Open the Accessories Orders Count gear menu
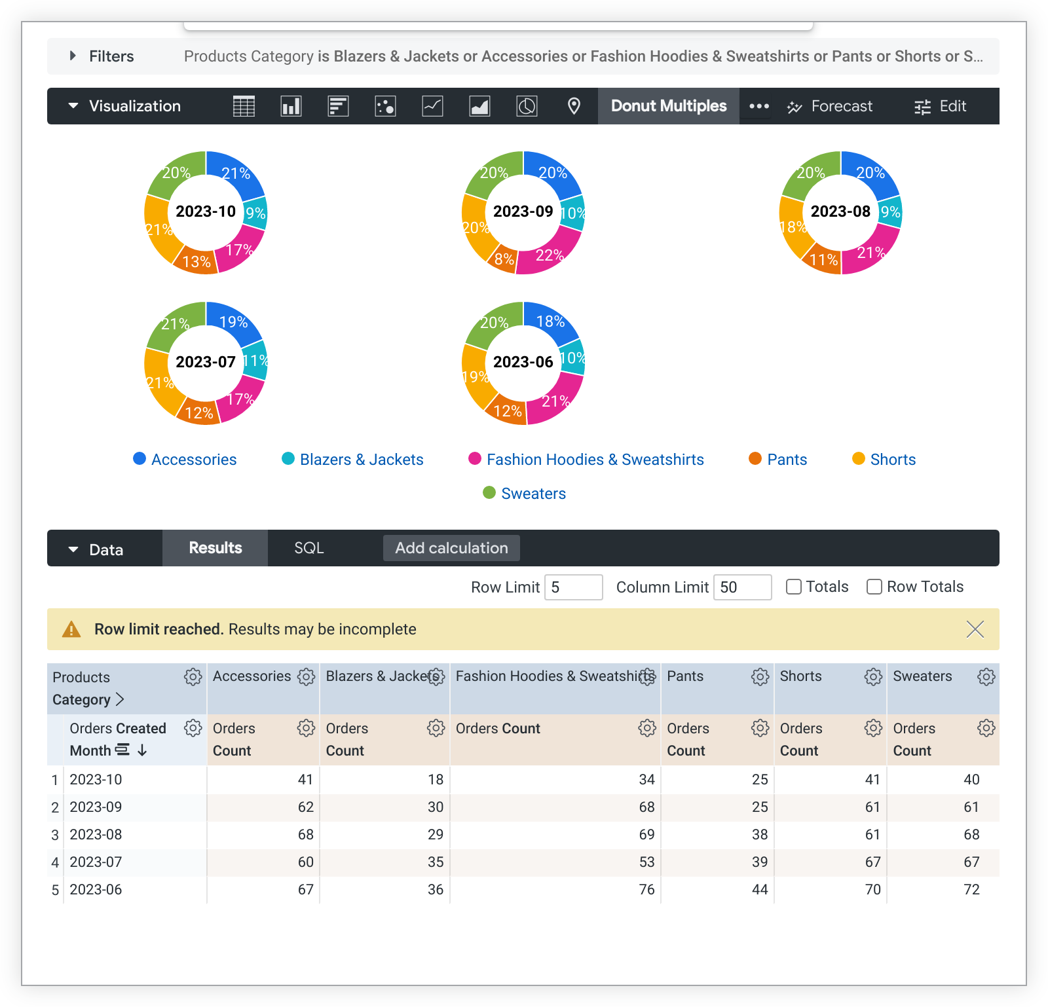Image resolution: width=1048 pixels, height=1007 pixels. pyautogui.click(x=306, y=727)
